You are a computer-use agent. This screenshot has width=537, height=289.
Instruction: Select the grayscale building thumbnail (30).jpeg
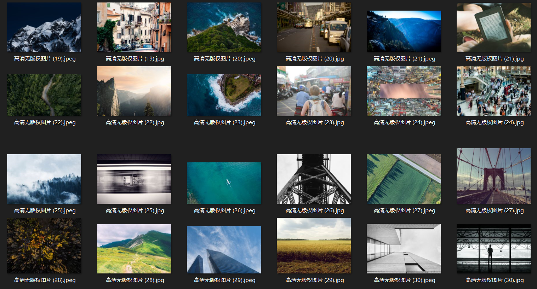404,249
